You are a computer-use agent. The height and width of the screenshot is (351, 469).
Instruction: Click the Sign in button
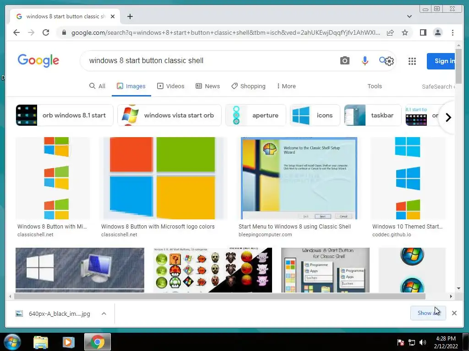(441, 61)
